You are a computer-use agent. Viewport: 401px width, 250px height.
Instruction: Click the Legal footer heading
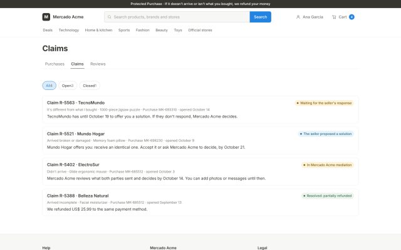[x=262, y=247]
